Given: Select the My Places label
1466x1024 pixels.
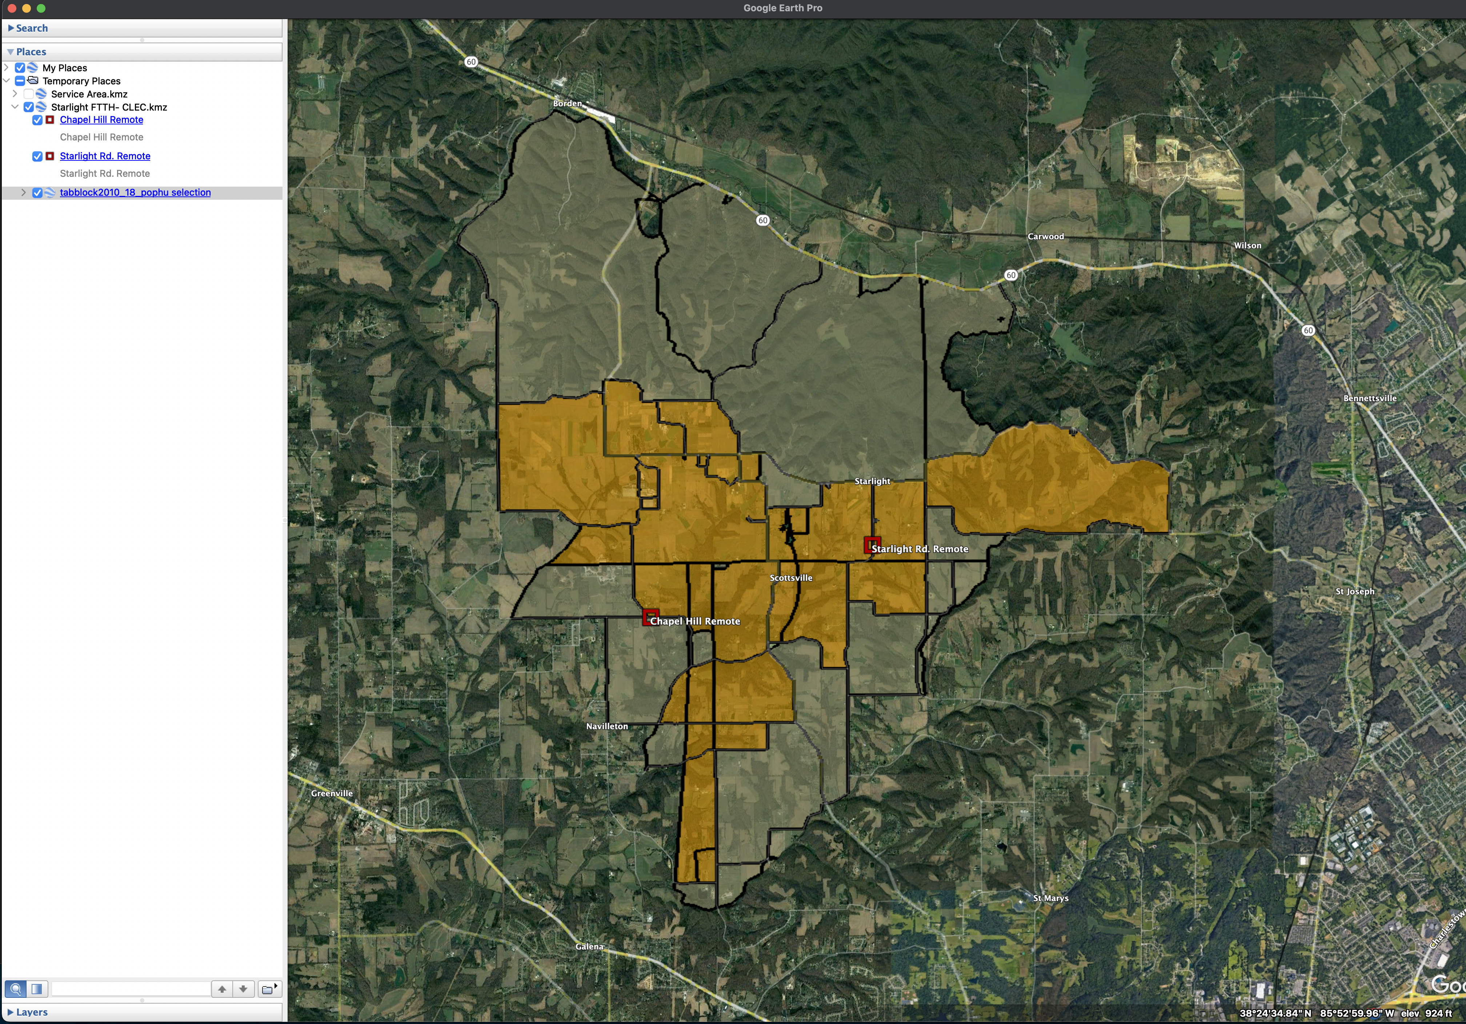Looking at the screenshot, I should click(x=64, y=68).
